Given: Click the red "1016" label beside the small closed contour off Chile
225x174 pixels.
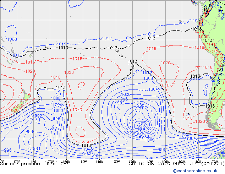Looking at the screenshot, I should 188,118.
